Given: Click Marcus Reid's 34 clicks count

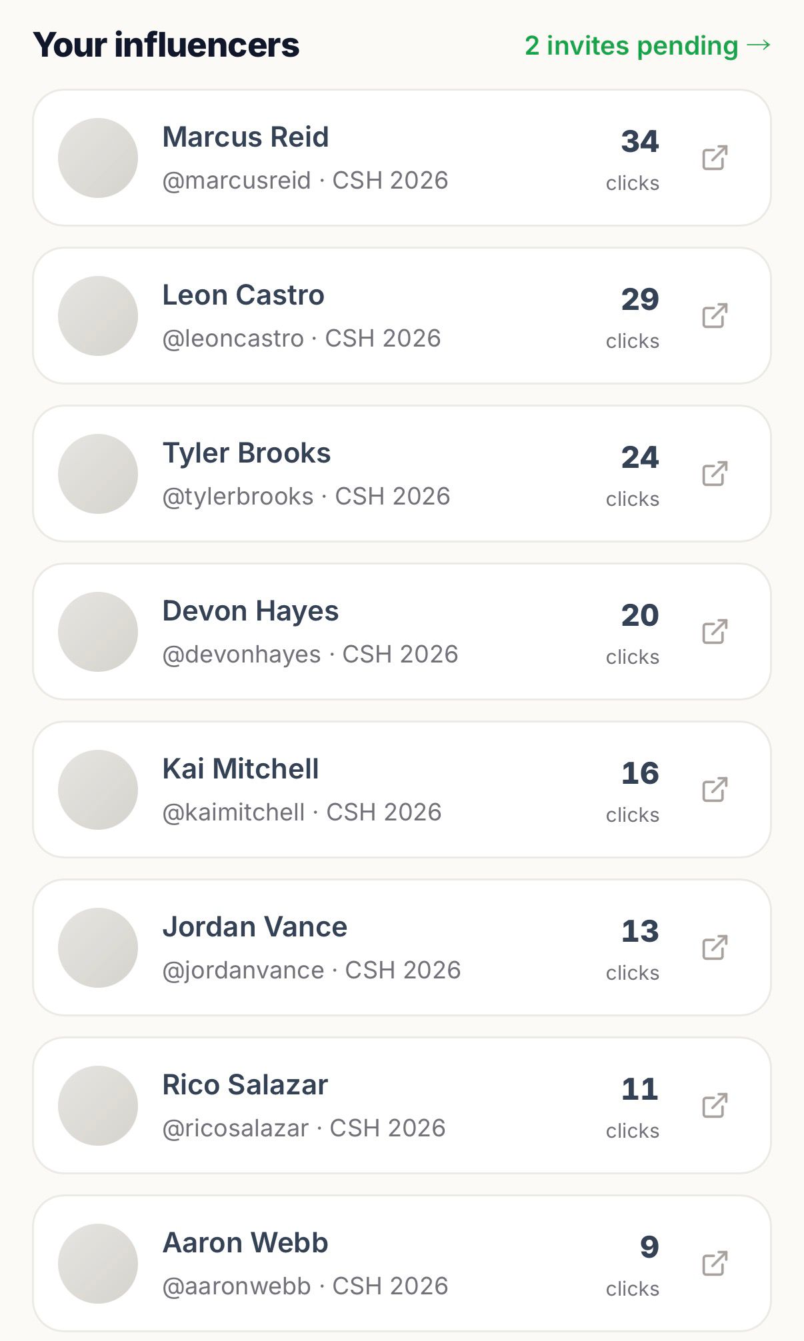Looking at the screenshot, I should tap(633, 159).
